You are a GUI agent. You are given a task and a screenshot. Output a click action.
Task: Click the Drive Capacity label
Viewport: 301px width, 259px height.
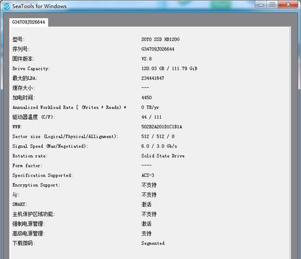click(31, 69)
